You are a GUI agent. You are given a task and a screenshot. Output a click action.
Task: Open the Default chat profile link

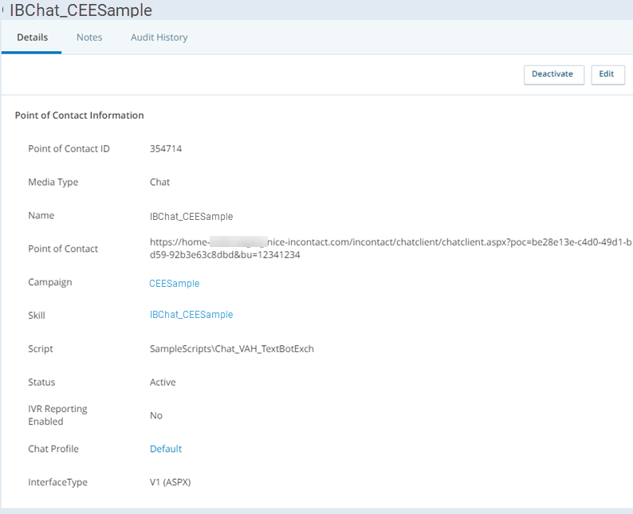pyautogui.click(x=166, y=449)
